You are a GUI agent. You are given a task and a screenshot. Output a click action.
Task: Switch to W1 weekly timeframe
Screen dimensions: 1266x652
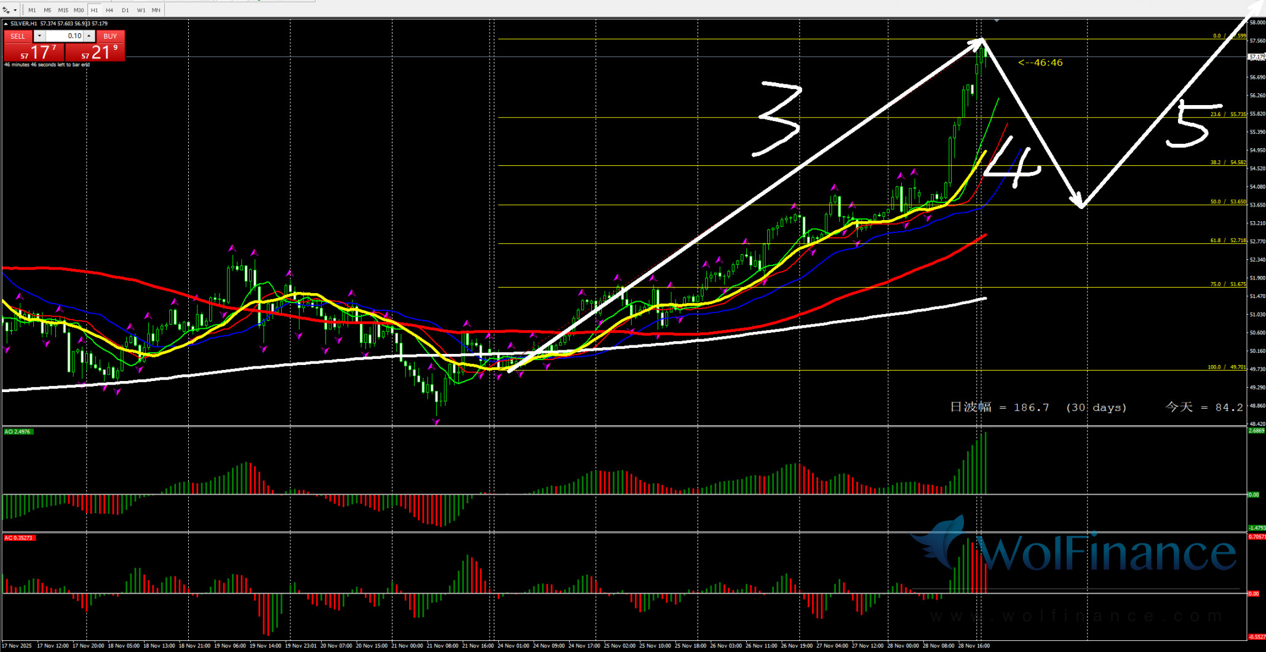[x=141, y=10]
